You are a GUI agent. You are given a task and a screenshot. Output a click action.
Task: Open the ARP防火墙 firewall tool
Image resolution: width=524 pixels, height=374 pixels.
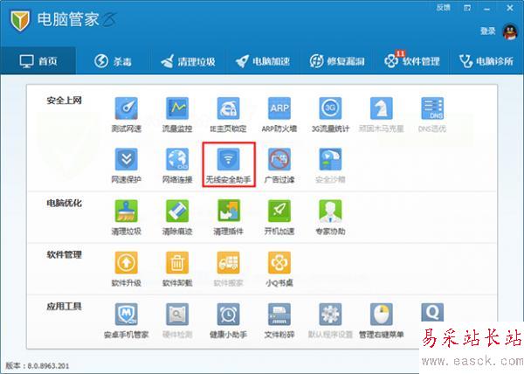pyautogui.click(x=279, y=114)
